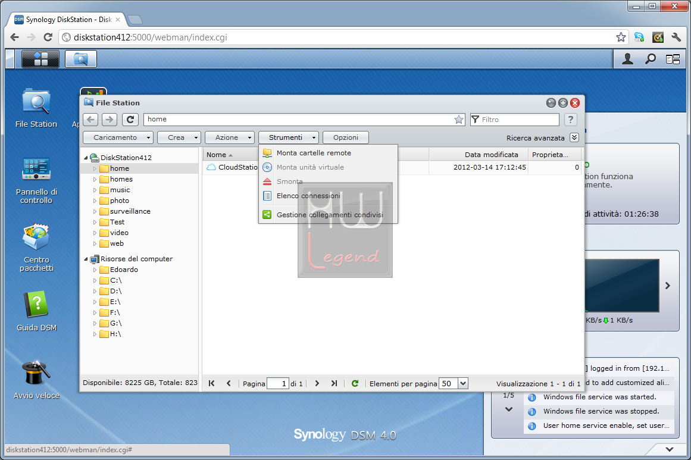Click the green refresh icon in pager
The image size is (691, 460).
tap(355, 383)
